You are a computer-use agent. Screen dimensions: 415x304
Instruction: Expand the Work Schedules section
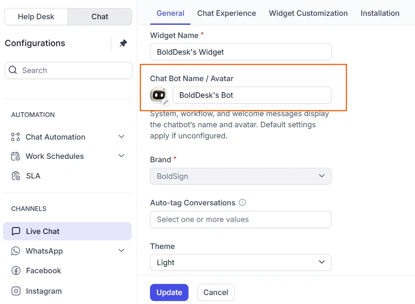pyautogui.click(x=121, y=156)
